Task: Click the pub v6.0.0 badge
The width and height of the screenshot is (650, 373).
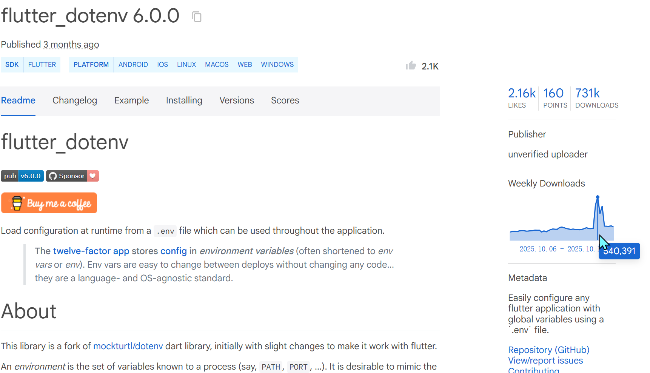Action: point(22,176)
